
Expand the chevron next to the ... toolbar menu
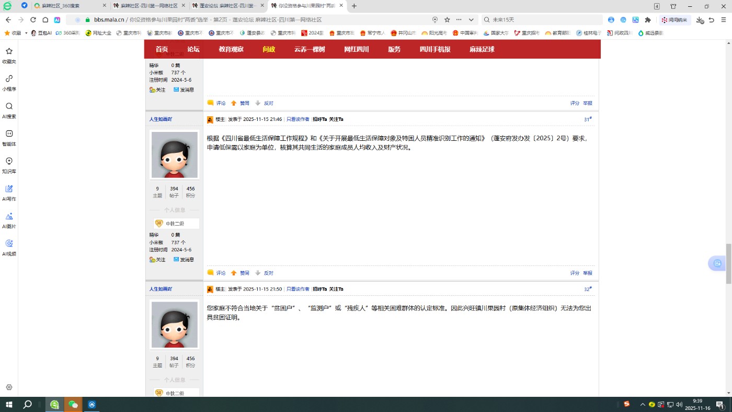coord(470,19)
